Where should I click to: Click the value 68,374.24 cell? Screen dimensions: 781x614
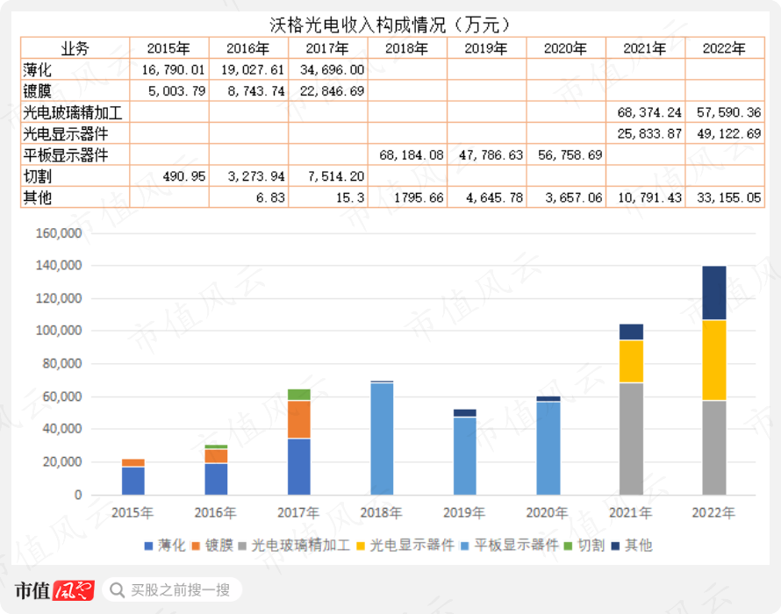[x=646, y=112]
